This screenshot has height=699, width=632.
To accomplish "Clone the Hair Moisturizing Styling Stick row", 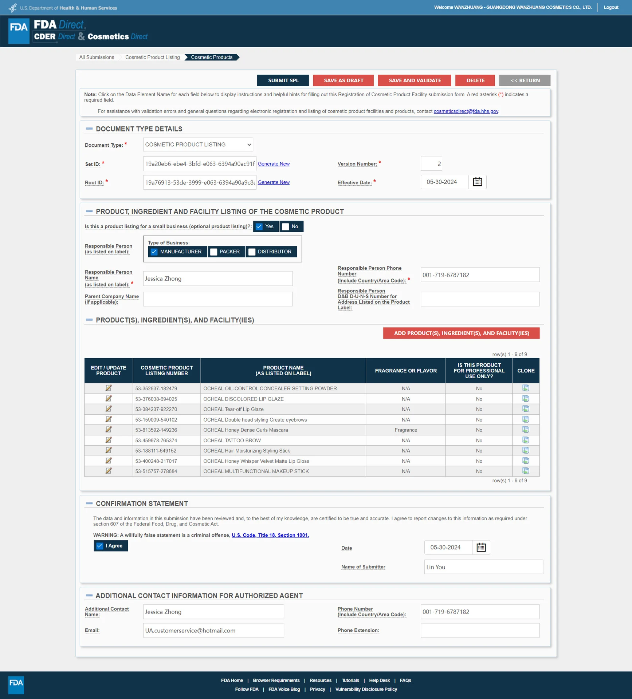I will pyautogui.click(x=526, y=450).
